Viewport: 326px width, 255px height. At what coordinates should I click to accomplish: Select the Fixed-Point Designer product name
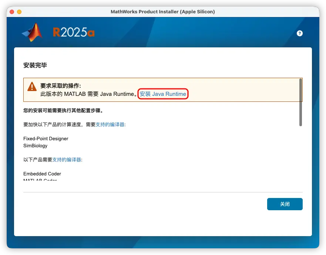coord(45,138)
